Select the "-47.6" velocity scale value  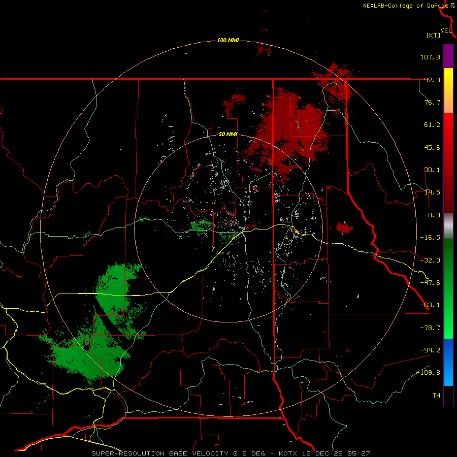pyautogui.click(x=430, y=283)
